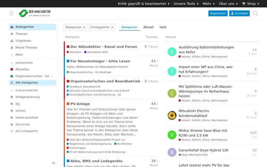Click reply count 543 on Midea topic
Screen dimensions: 267x167
coord(253,133)
